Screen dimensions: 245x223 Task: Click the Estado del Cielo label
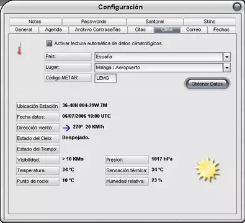click(38, 138)
